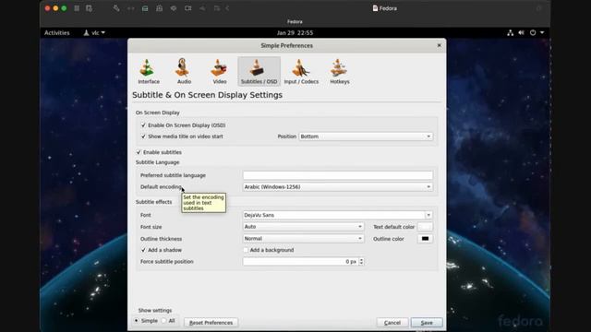Open the Interface preferences category
The height and width of the screenshot is (332, 591).
click(149, 72)
